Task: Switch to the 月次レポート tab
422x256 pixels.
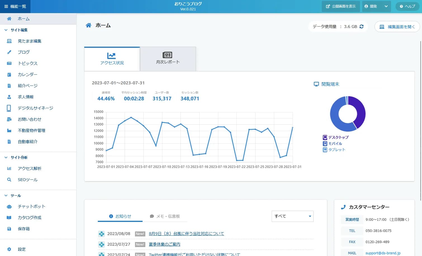Action: tap(168, 59)
